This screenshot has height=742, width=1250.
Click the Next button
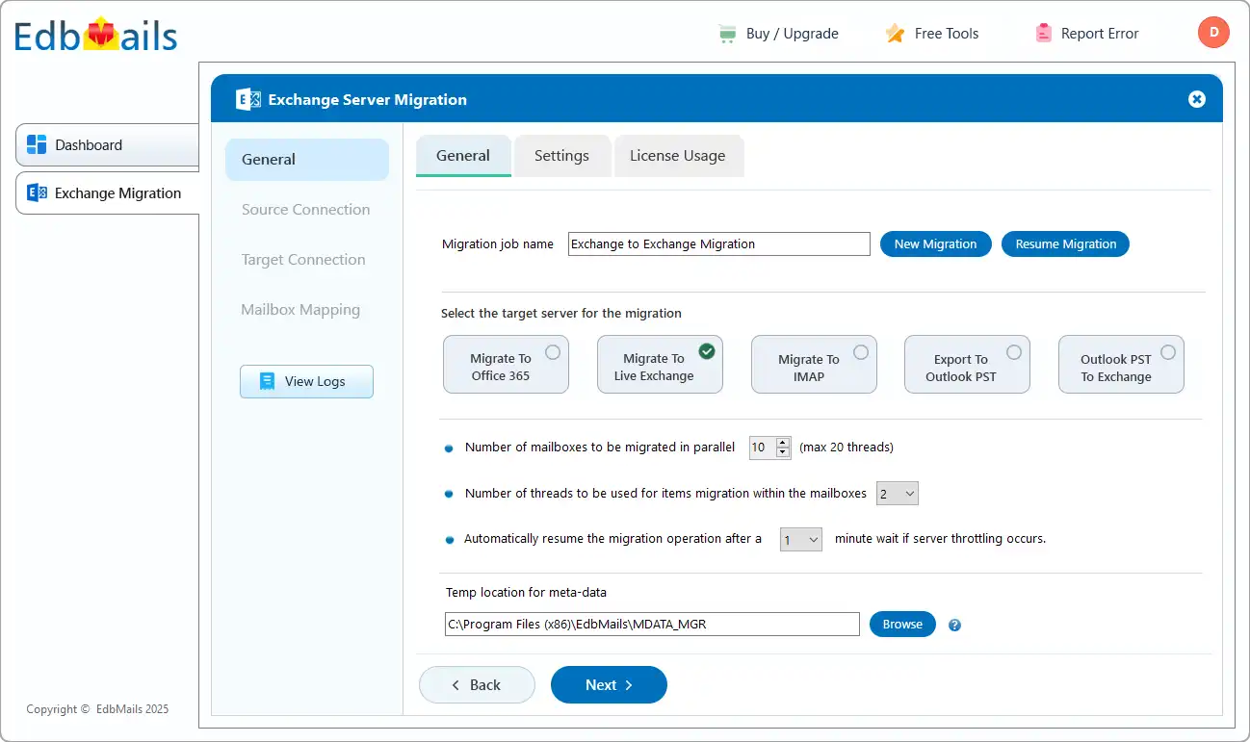point(609,684)
